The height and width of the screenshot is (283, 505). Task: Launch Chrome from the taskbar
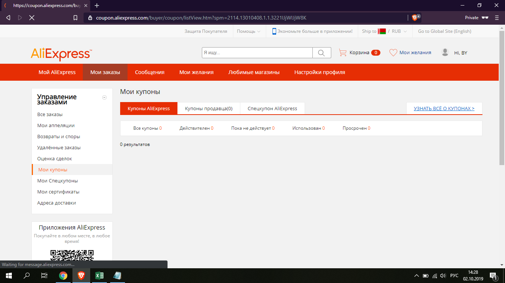click(63, 275)
